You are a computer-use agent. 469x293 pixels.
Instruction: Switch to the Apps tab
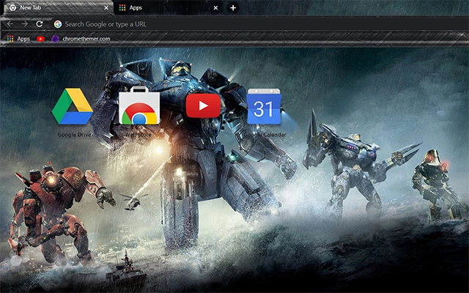tap(169, 8)
